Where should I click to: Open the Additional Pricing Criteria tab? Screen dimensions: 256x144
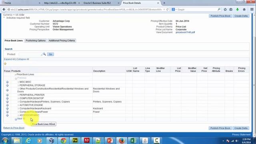point(62,40)
